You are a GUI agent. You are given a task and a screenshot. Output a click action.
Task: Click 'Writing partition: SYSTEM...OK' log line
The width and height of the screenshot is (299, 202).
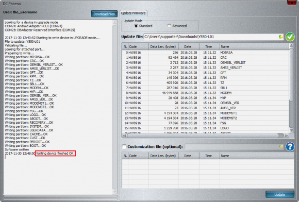(27, 127)
